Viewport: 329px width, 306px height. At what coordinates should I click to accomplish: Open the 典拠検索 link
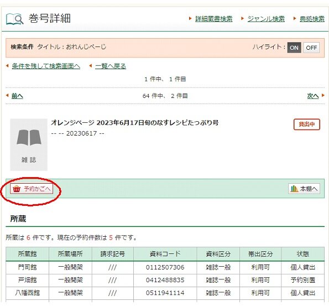pos(312,19)
